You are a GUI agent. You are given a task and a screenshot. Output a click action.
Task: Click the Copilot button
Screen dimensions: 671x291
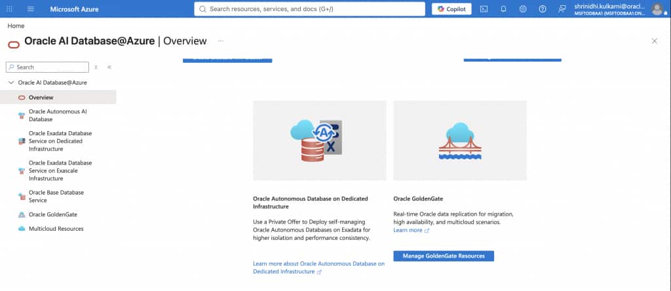(x=451, y=9)
